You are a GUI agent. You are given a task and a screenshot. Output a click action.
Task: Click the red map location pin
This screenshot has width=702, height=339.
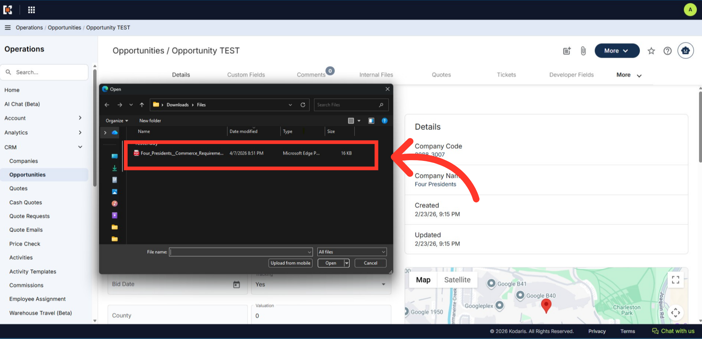(x=546, y=306)
